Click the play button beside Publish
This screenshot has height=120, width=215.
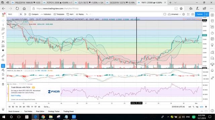click(207, 14)
